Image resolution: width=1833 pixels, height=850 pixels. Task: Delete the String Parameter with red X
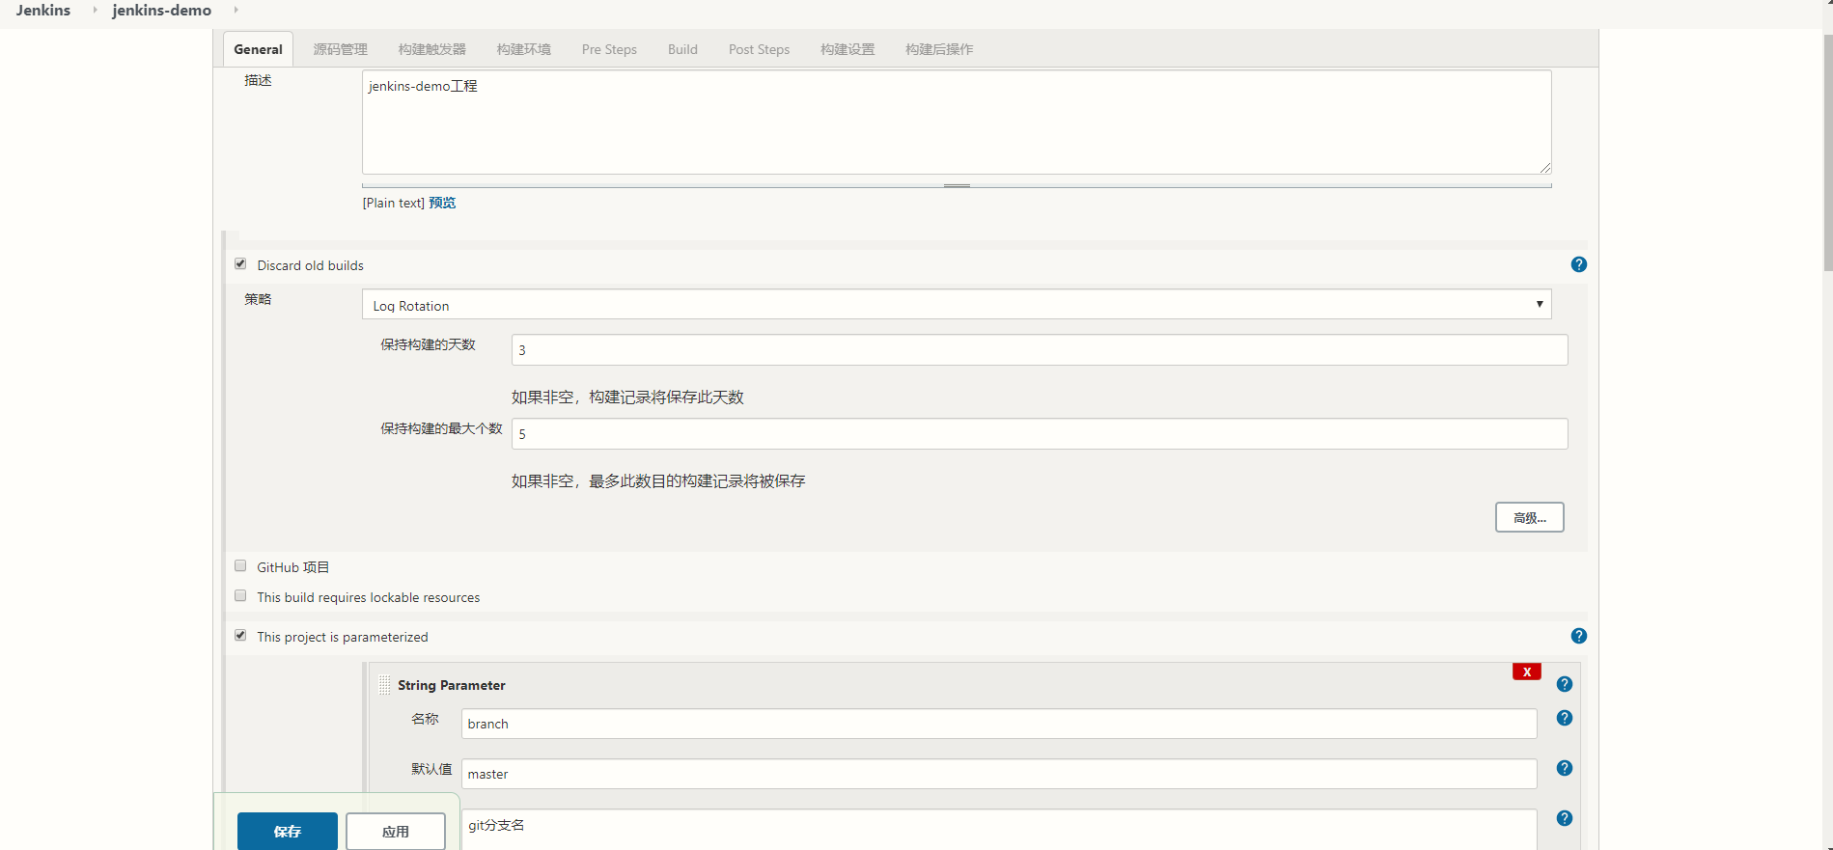click(1526, 672)
